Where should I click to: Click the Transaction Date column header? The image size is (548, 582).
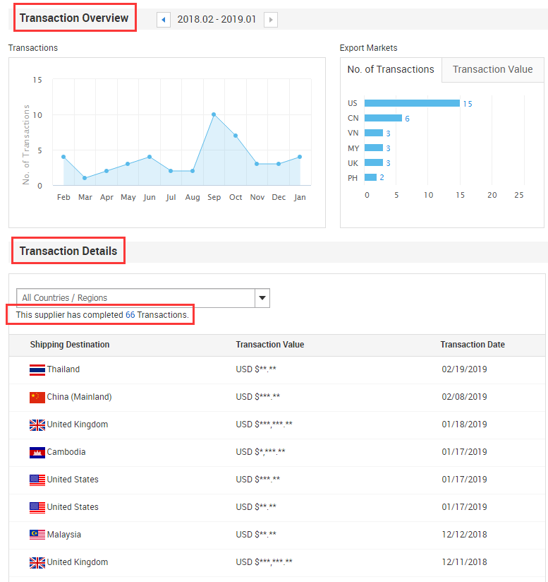[x=473, y=345]
